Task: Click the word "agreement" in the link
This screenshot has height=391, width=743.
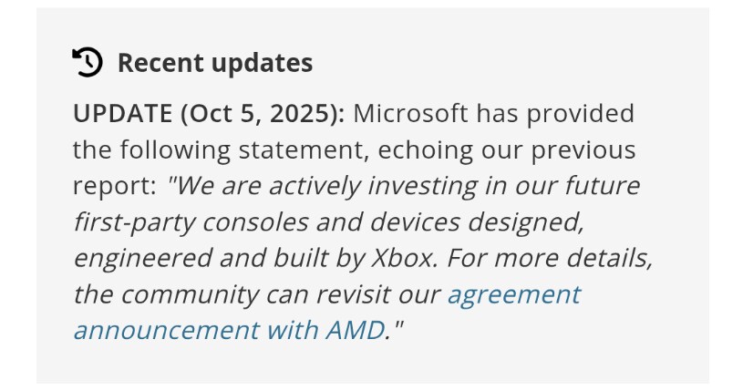Action: pos(512,294)
